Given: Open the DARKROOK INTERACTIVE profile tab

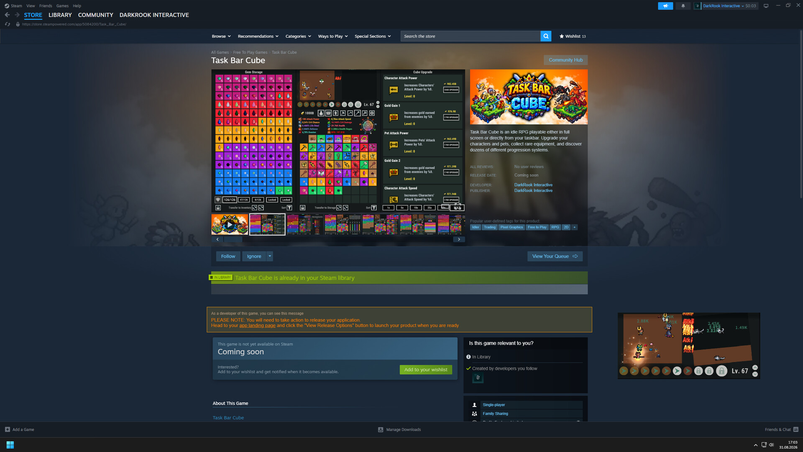Looking at the screenshot, I should [154, 15].
